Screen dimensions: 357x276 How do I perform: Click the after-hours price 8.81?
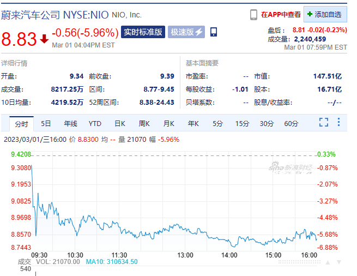(x=299, y=30)
